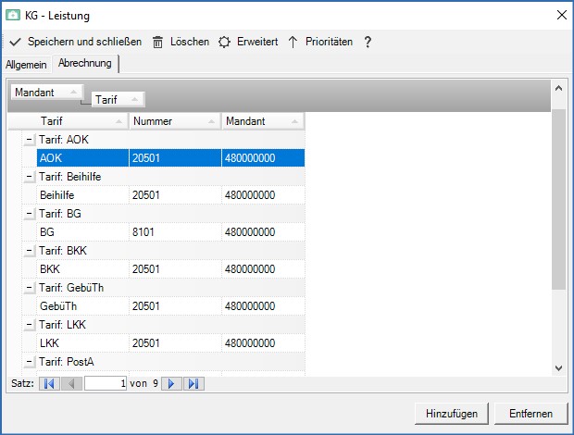Collapse the Tarif: Beihilfe group
The image size is (574, 435).
click(29, 176)
